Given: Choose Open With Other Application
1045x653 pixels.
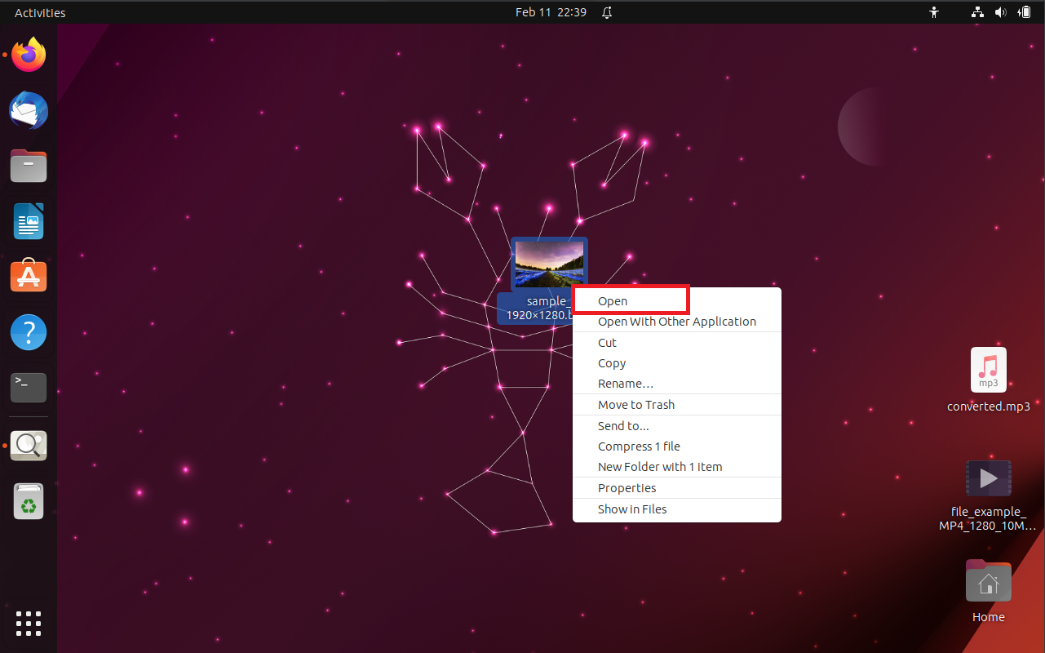Looking at the screenshot, I should [676, 321].
